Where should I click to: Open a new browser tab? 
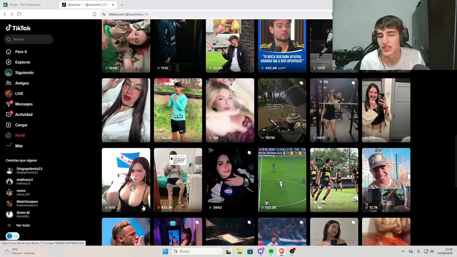point(122,5)
